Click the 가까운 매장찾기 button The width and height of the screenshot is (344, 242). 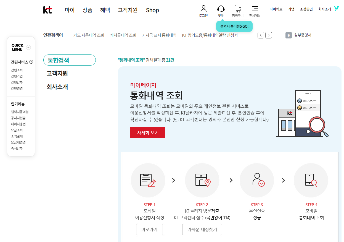202,229
